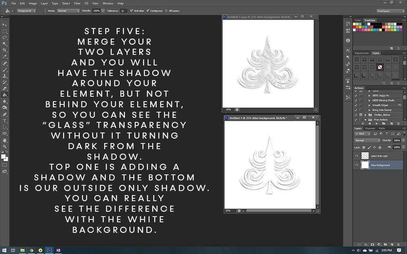Image resolution: width=407 pixels, height=254 pixels.
Task: Toggle checkmark for Bring Into Gamut action
Action: 356,110
